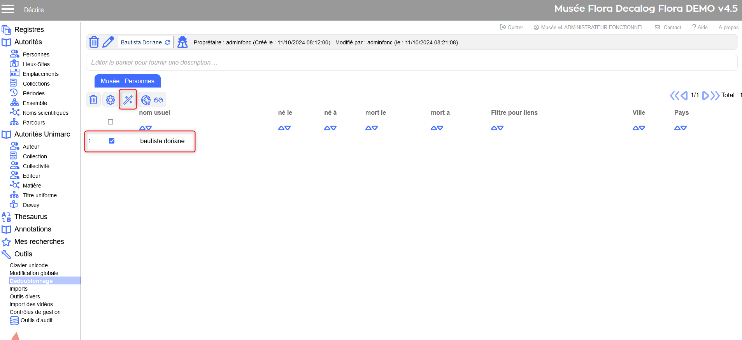742x340 pixels.
Task: Open Dédoublonnage in the Outils menu
Action: click(x=31, y=281)
